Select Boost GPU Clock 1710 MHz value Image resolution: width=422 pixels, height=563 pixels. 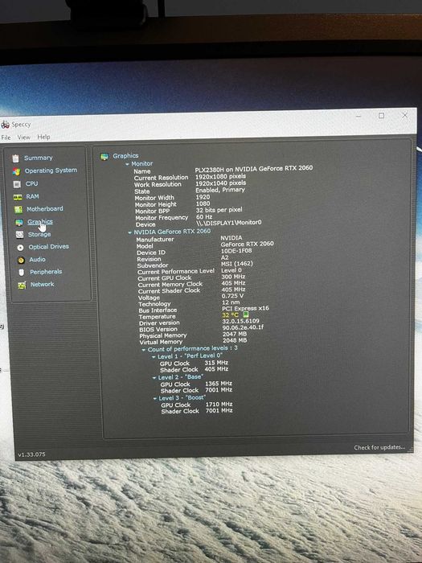pyautogui.click(x=219, y=405)
